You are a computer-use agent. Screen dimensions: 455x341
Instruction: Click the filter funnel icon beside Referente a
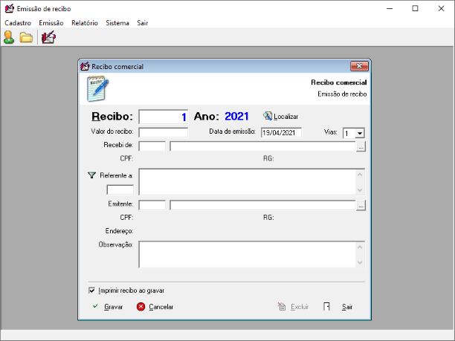91,175
